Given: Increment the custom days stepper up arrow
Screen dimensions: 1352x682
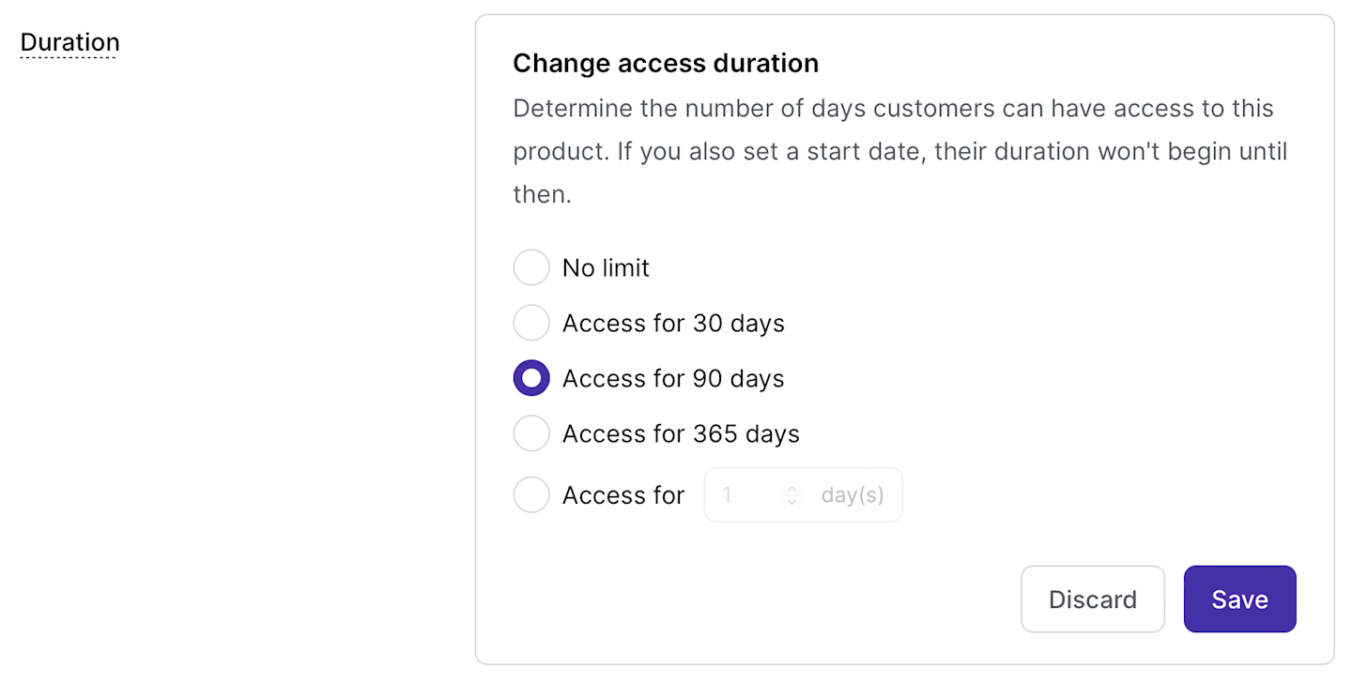Looking at the screenshot, I should click(x=792, y=488).
